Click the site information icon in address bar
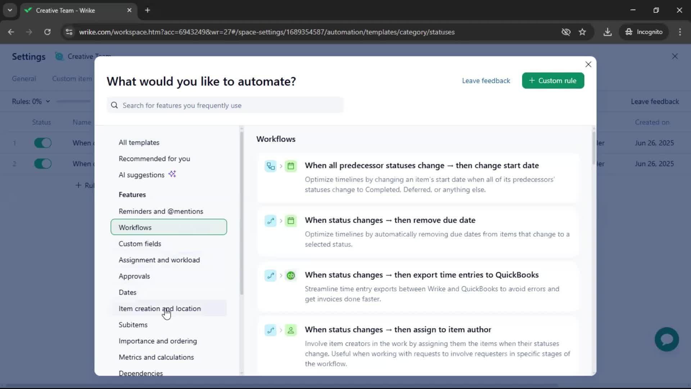The image size is (691, 389). point(69,32)
